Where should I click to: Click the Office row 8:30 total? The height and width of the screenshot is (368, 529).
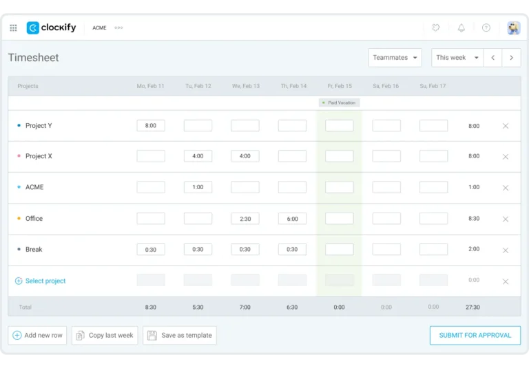[x=474, y=218]
